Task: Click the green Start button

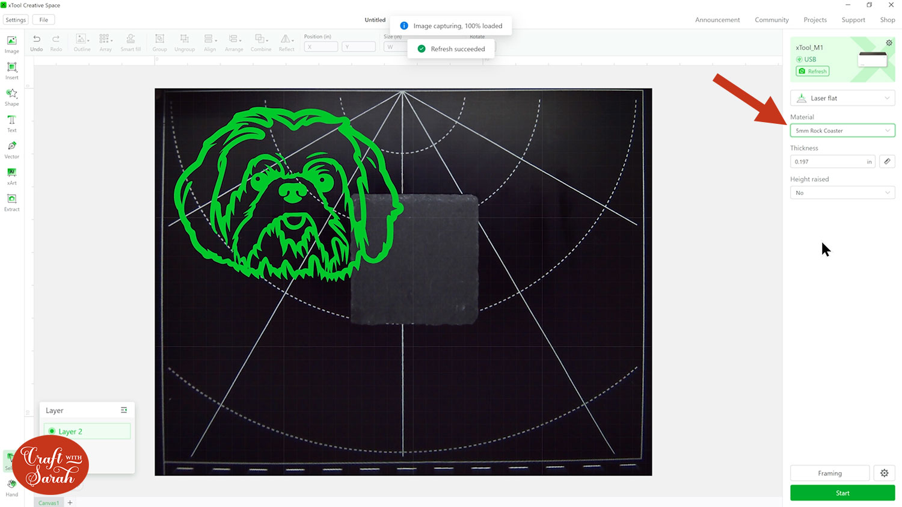Action: pyautogui.click(x=842, y=493)
